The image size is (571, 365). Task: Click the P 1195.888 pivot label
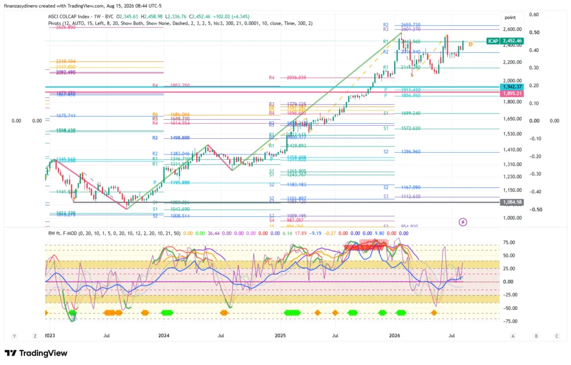pos(171,183)
